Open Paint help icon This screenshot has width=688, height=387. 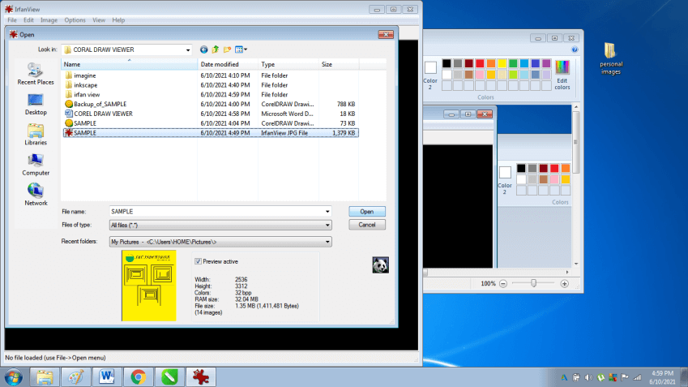575,49
